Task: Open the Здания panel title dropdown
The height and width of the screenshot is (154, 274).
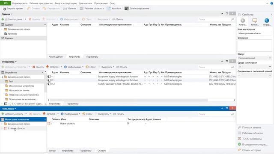Action: point(7,14)
